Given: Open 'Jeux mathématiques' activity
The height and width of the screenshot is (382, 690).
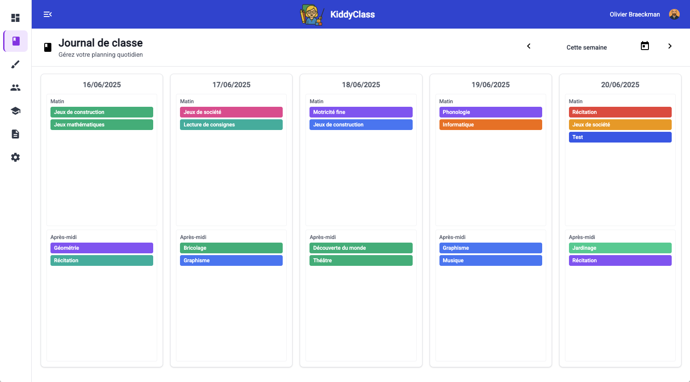Looking at the screenshot, I should pos(102,125).
